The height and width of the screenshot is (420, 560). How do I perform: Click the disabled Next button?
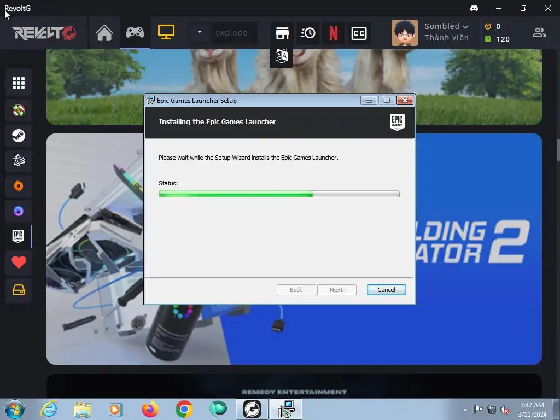(x=336, y=290)
